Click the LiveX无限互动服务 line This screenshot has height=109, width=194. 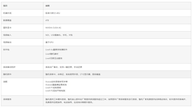pyautogui.click(x=54, y=58)
